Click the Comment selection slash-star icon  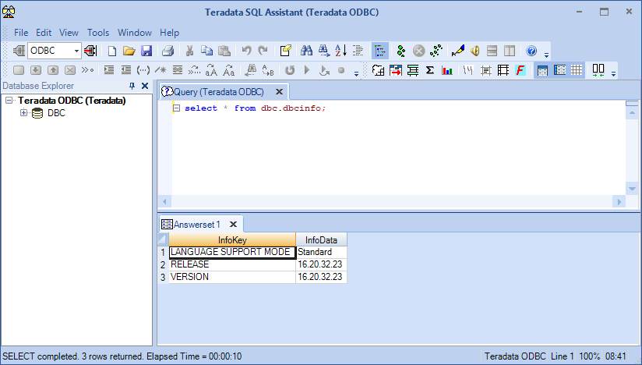pos(160,70)
